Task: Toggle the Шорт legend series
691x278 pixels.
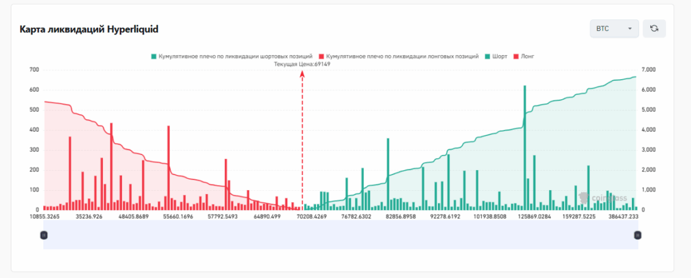Action: click(x=496, y=56)
